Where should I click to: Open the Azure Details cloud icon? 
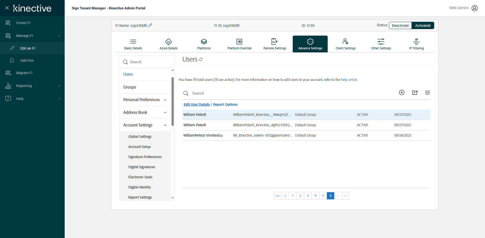click(x=168, y=42)
